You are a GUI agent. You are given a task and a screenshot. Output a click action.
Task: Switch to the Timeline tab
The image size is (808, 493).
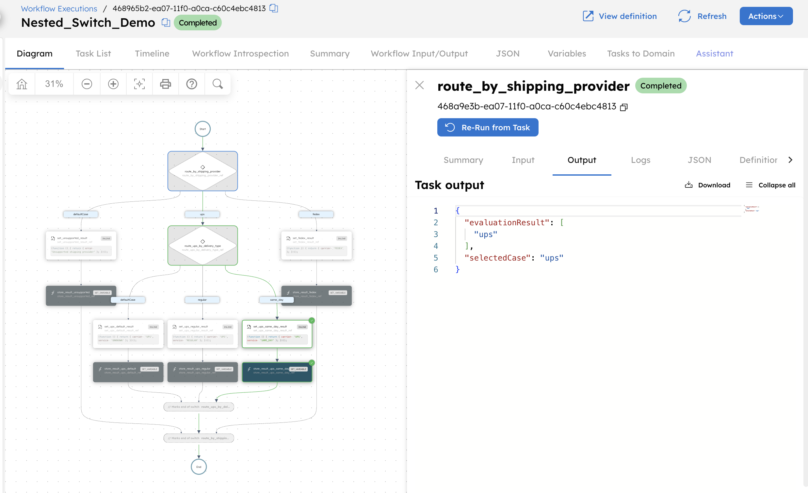[x=152, y=54]
